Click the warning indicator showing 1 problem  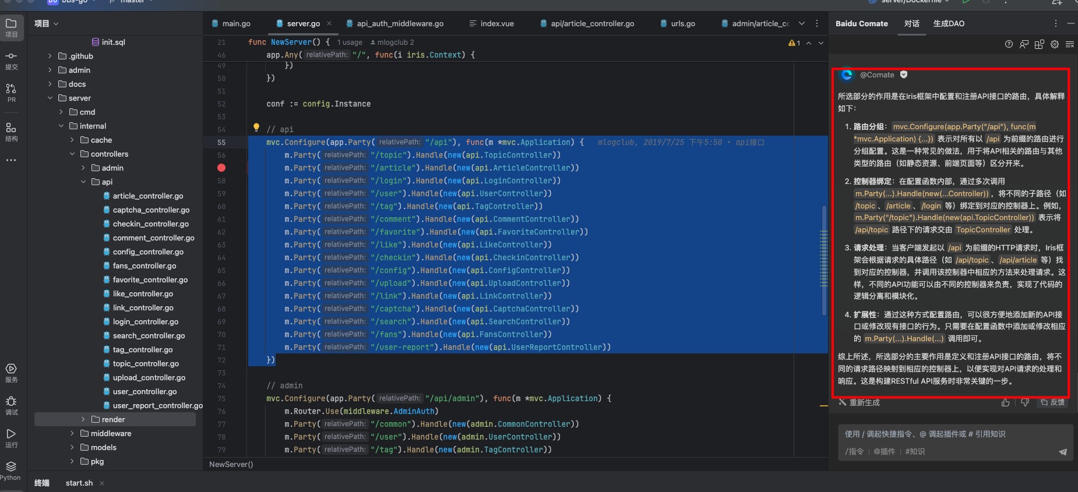pyautogui.click(x=794, y=43)
